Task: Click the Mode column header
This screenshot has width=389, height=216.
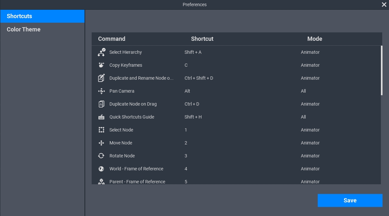Action: [x=315, y=39]
